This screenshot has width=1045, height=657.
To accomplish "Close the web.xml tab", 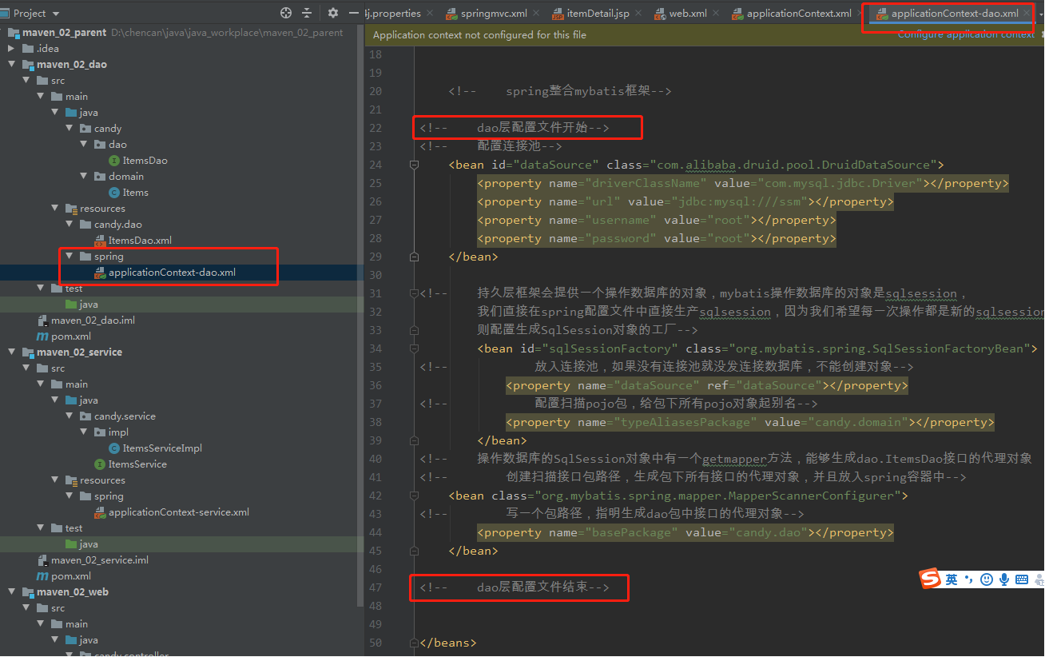I will coord(716,14).
